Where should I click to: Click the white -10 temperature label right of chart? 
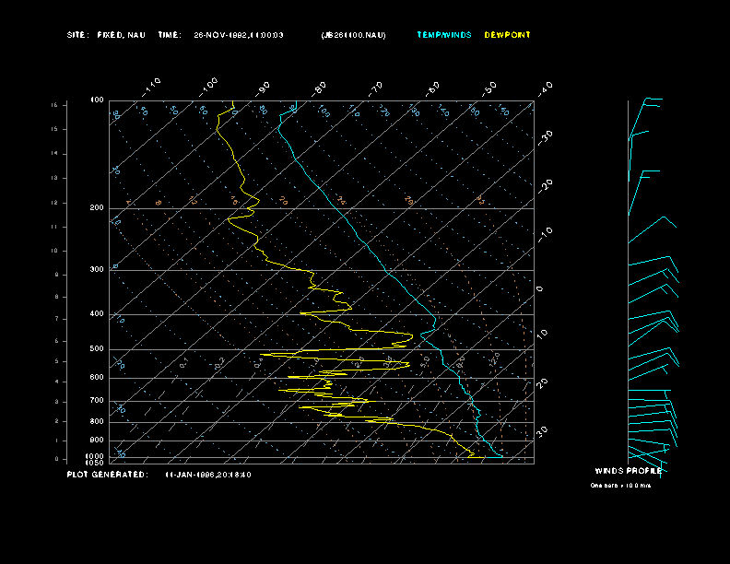coord(545,235)
